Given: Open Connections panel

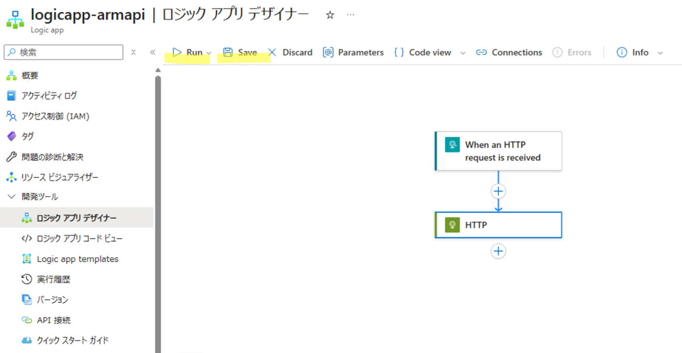Looking at the screenshot, I should (x=509, y=53).
